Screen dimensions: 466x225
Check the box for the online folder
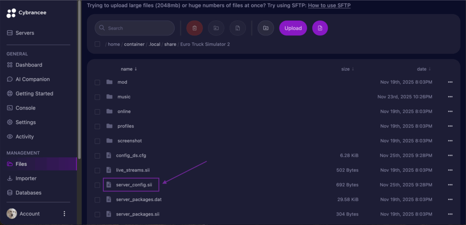point(97,112)
